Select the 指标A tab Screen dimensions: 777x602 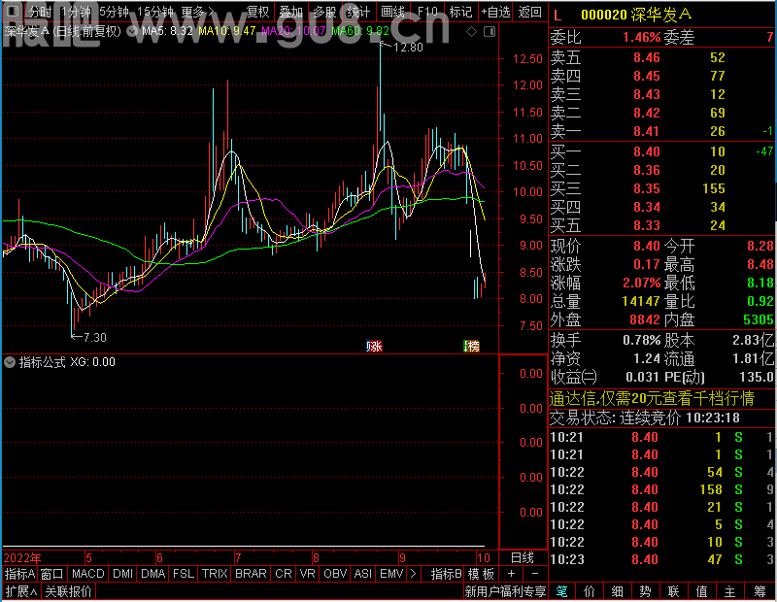19,574
